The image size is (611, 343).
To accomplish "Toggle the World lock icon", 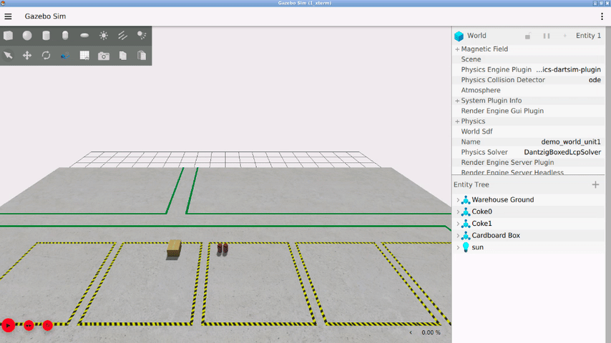I will pos(527,36).
